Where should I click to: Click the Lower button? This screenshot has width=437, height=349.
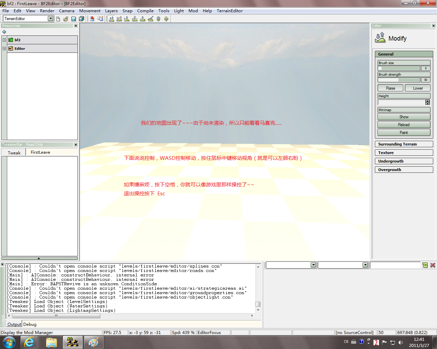[x=418, y=88]
